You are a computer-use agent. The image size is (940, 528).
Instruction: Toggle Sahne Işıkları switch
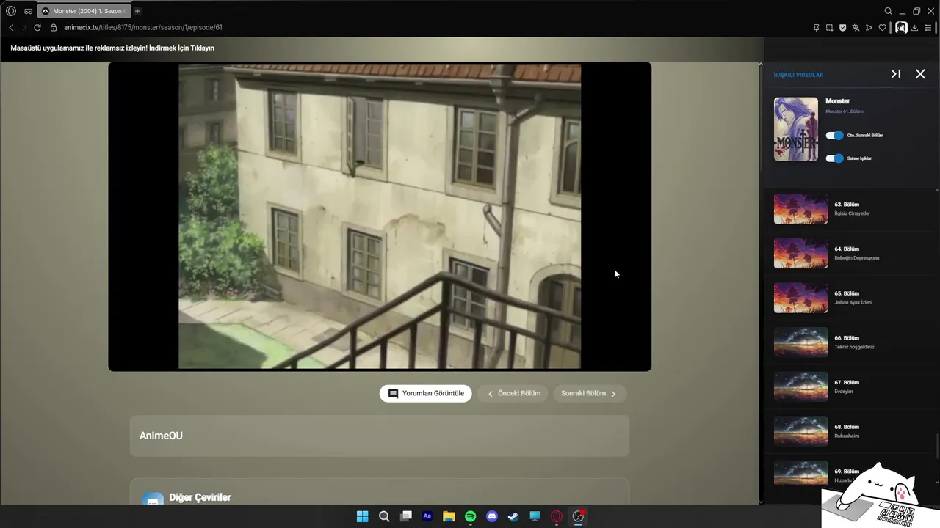(x=835, y=158)
